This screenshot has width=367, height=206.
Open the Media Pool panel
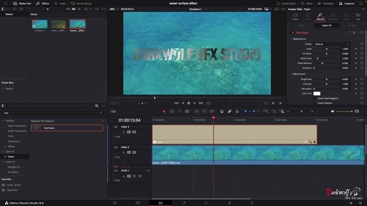point(22,3)
